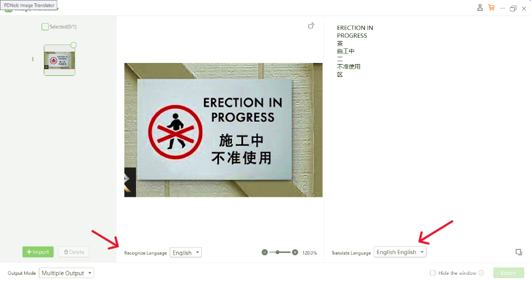Zoom out with the minus icon

(265, 252)
